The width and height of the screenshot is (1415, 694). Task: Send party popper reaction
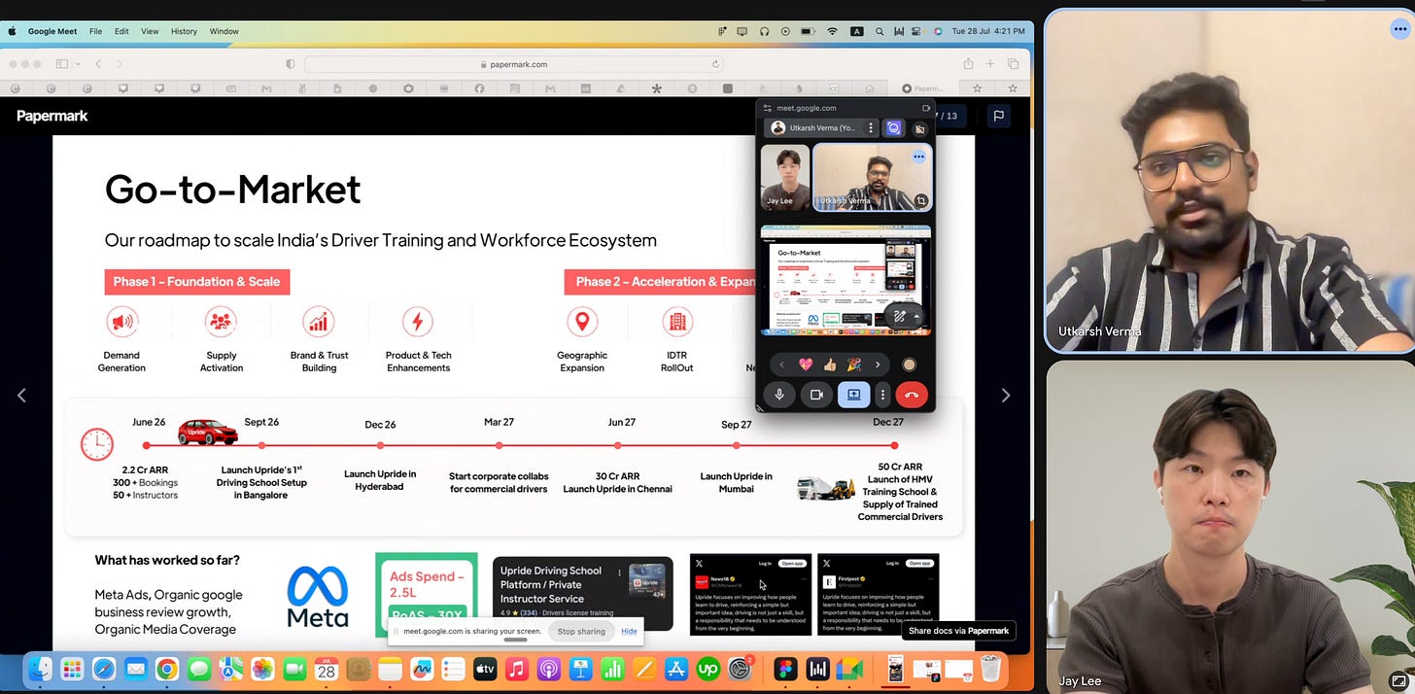[854, 364]
